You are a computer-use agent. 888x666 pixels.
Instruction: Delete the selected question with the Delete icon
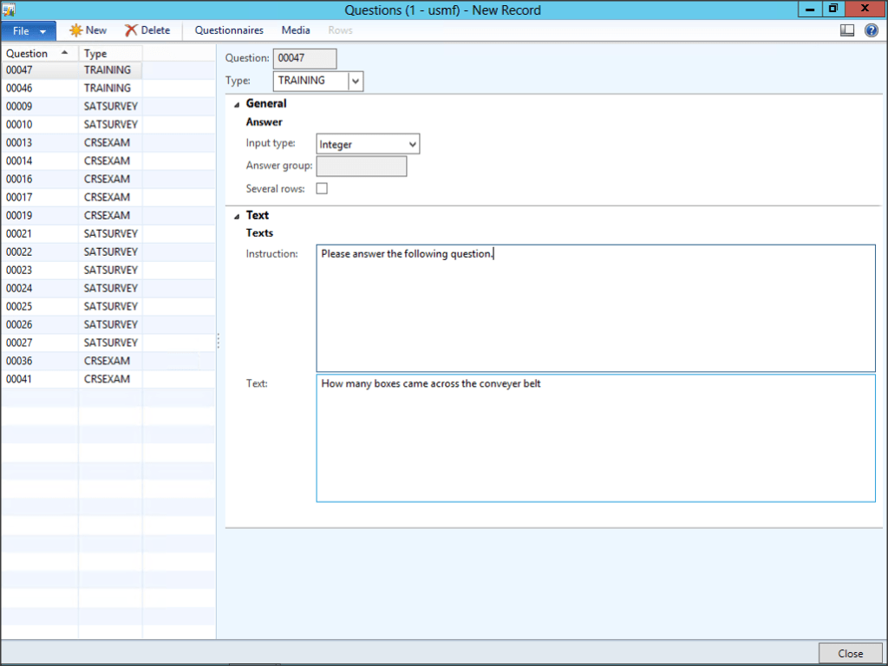click(x=147, y=29)
